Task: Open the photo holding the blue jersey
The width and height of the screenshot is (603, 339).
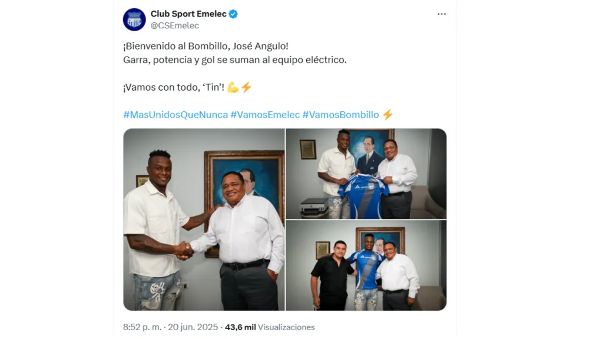Action: pyautogui.click(x=366, y=174)
